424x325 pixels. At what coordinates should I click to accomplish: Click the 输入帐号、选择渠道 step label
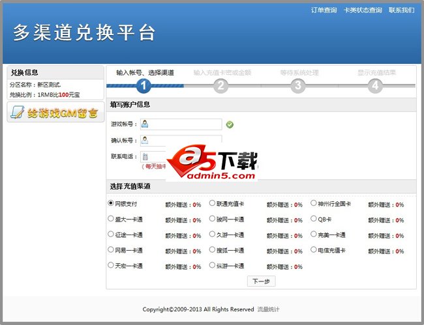point(145,72)
